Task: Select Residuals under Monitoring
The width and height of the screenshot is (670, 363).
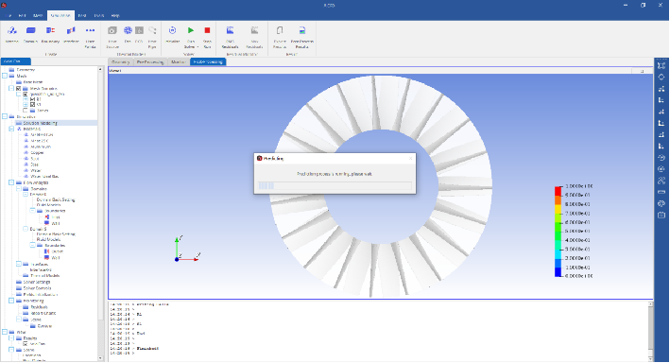Action: (x=40, y=307)
